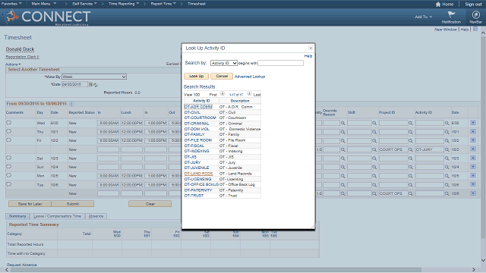This screenshot has width=486, height=273.
Task: Click the refresh icon beside Date field
Action: [96, 84]
